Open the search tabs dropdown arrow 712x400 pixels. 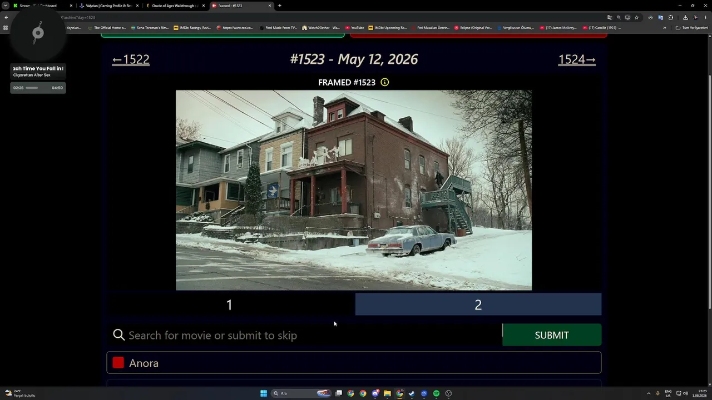(x=6, y=6)
